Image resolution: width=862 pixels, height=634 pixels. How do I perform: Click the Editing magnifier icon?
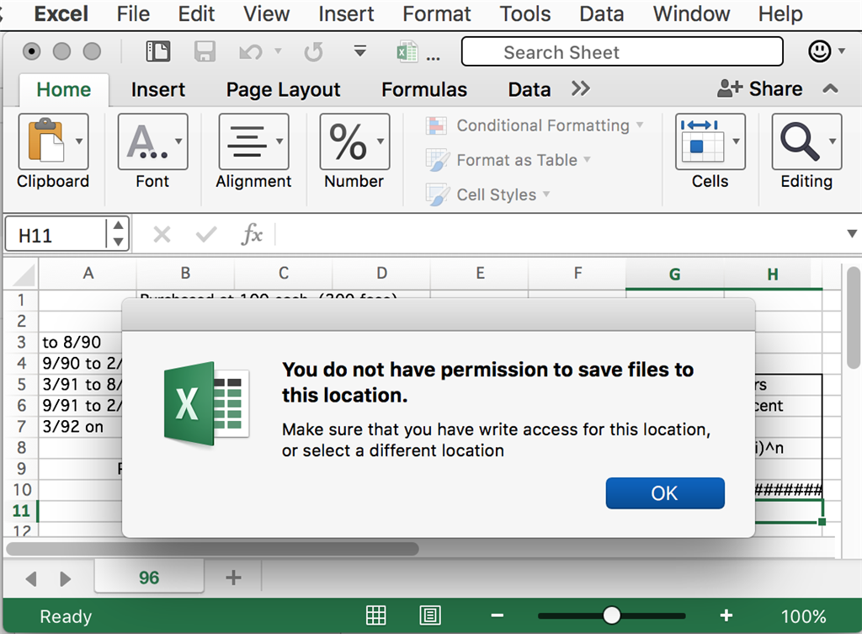coord(799,141)
